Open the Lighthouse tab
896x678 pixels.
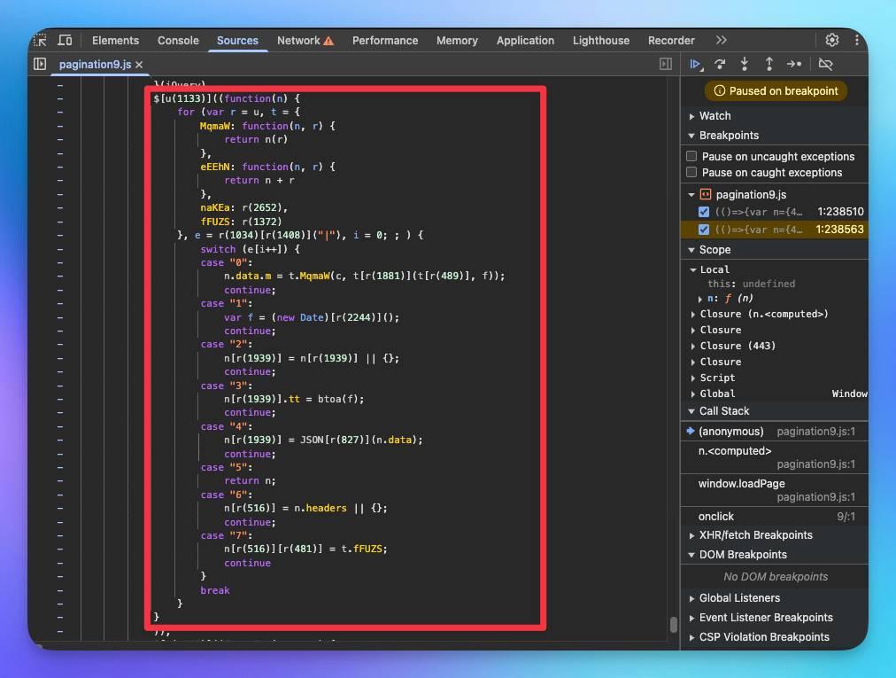click(x=601, y=41)
